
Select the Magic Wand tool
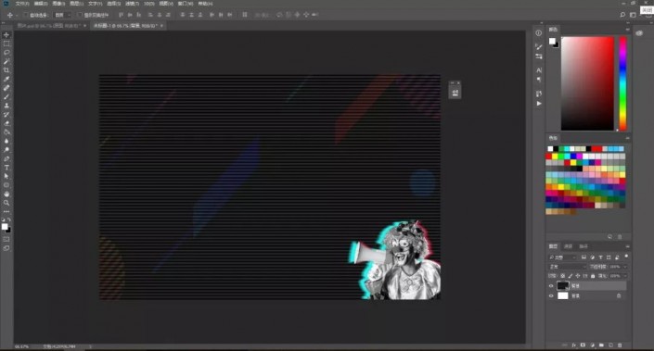(x=6, y=62)
